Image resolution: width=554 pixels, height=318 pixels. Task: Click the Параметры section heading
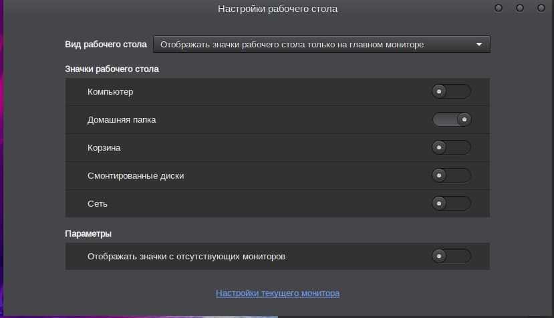point(88,234)
